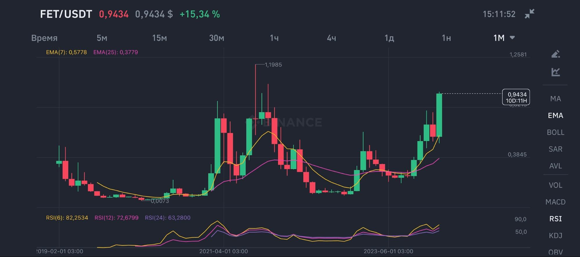The image size is (580, 257).
Task: Click the RSI 50,0 axis label
Action: click(521, 232)
